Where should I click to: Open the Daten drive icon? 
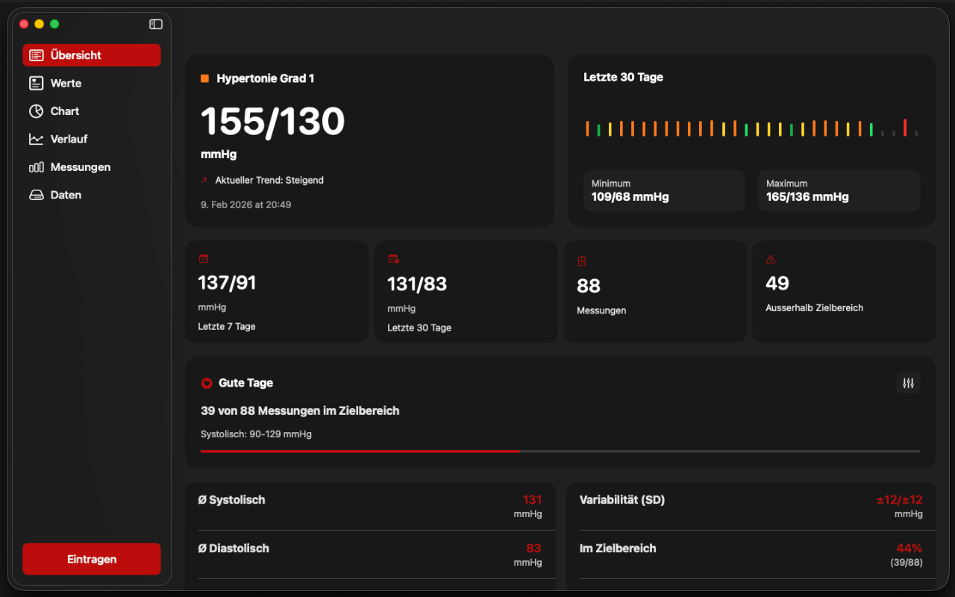(x=36, y=196)
